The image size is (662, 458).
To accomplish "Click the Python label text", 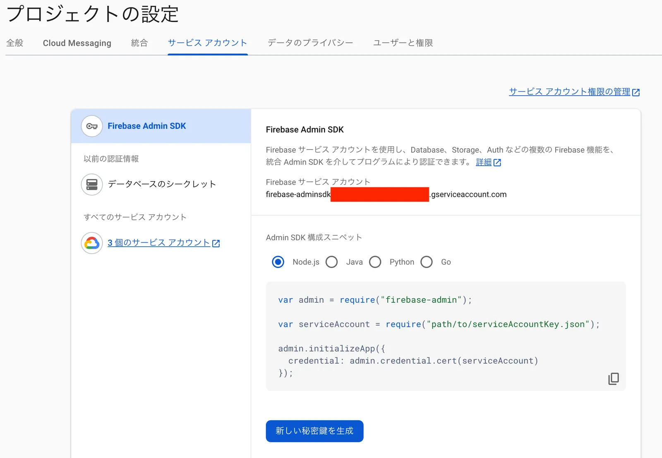I will (402, 262).
